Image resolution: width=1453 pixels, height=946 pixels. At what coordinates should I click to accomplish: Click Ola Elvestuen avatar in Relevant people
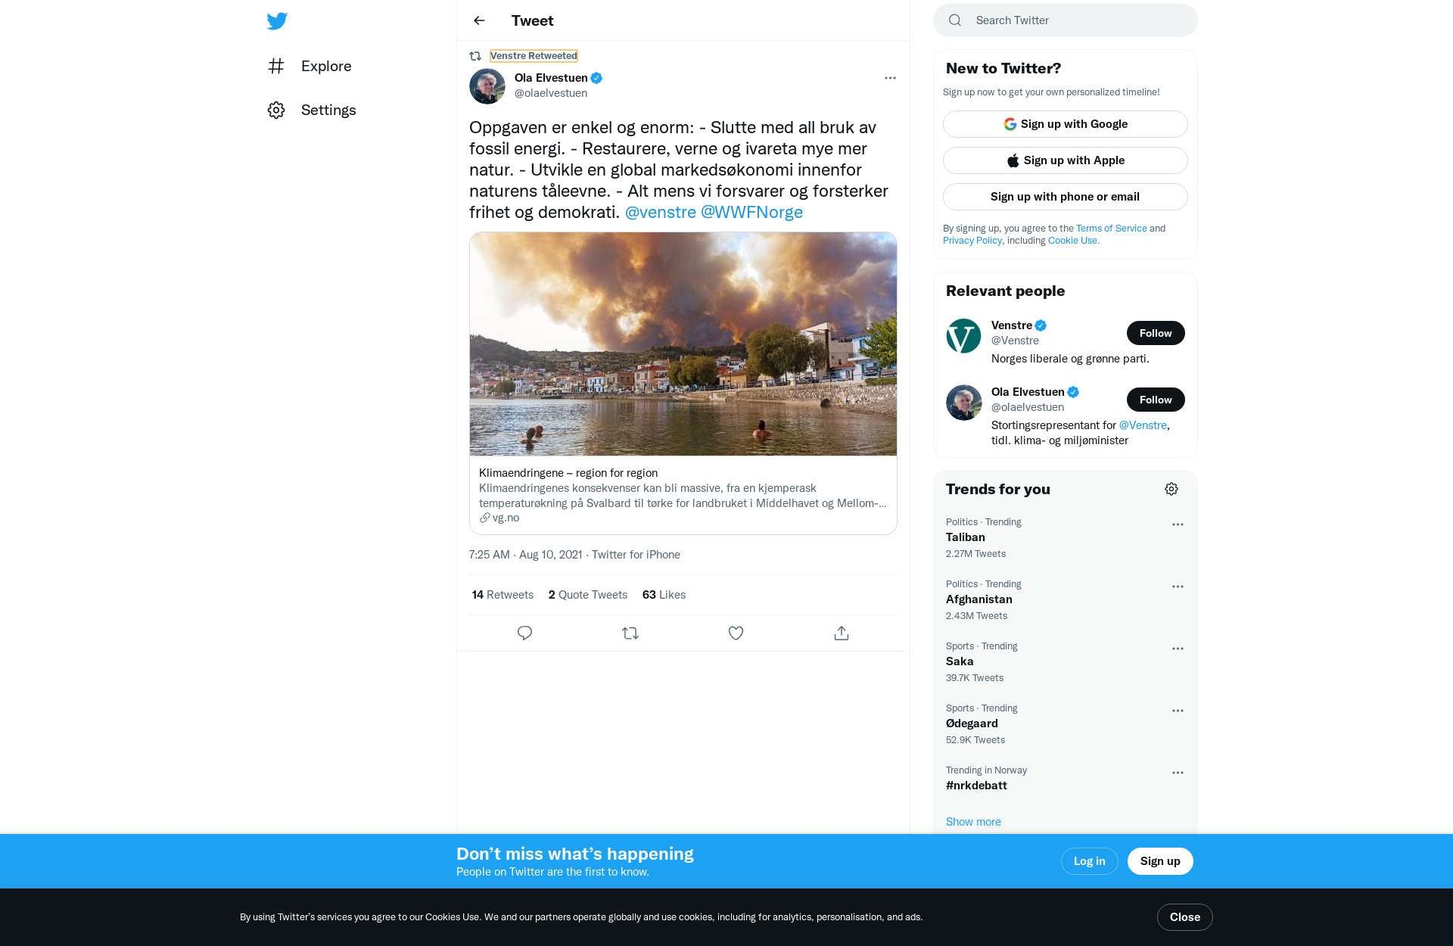point(964,403)
